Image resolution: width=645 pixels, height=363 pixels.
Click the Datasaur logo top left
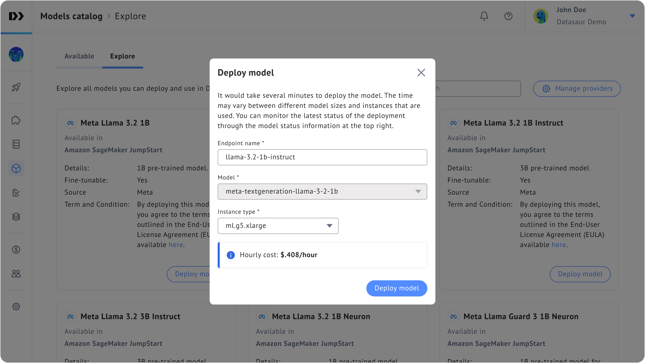pos(16,16)
